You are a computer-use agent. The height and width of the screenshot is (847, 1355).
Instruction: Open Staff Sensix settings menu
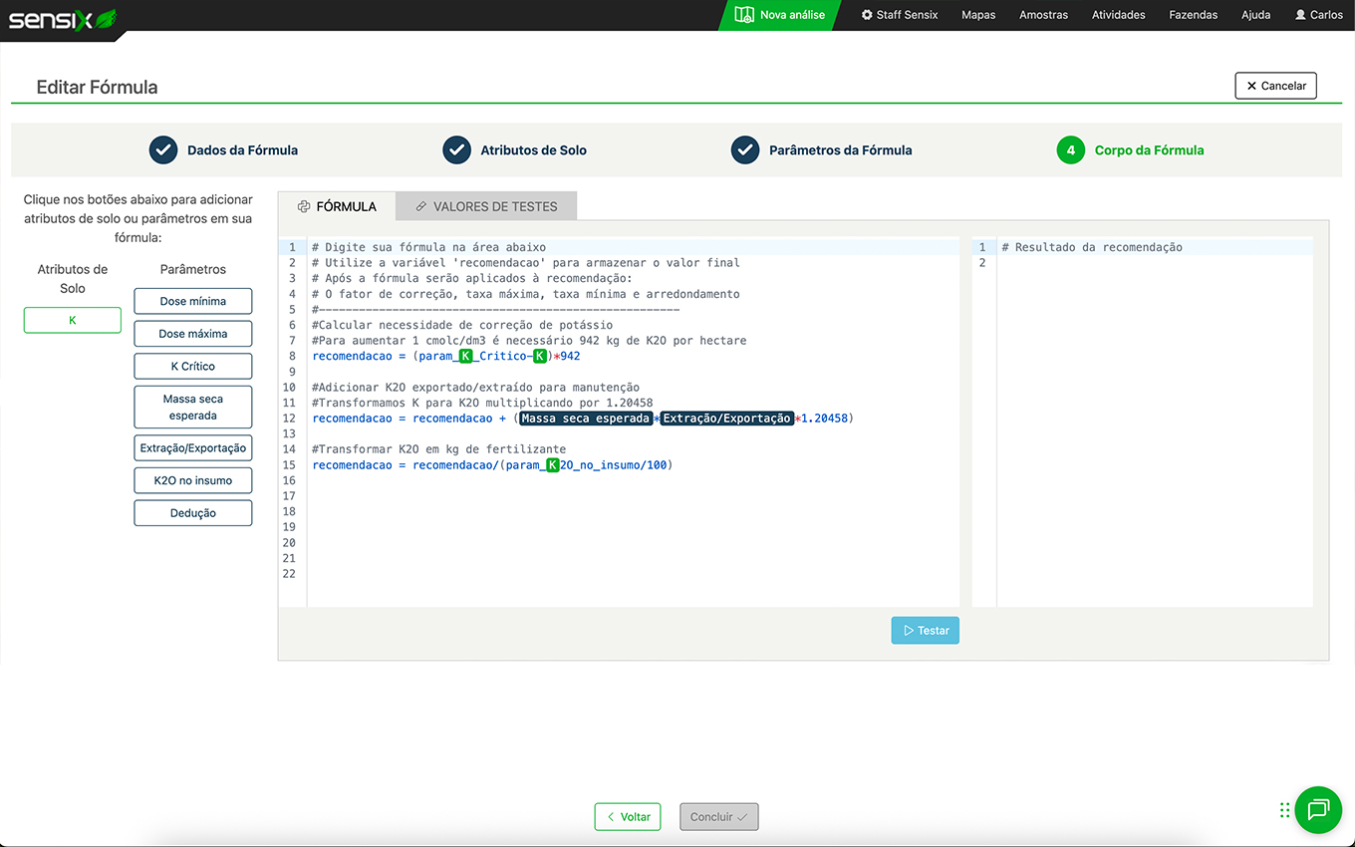coord(900,15)
